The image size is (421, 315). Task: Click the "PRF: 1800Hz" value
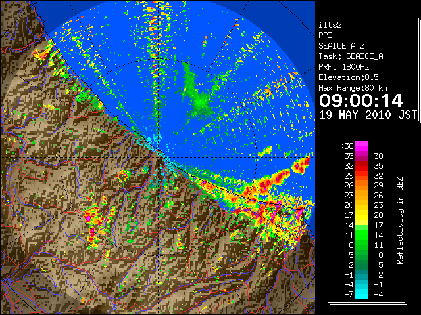pos(343,67)
